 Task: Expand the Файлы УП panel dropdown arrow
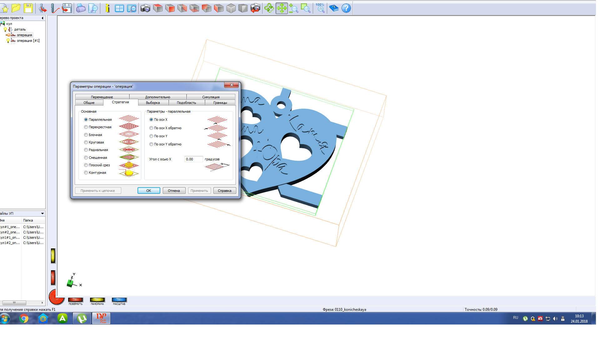42,214
